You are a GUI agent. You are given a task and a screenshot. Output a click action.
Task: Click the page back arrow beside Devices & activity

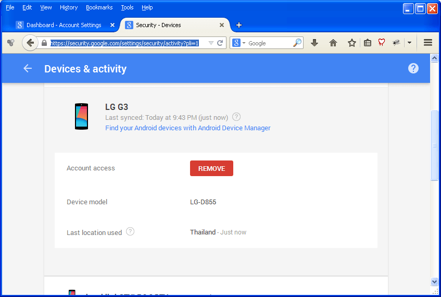click(x=28, y=68)
